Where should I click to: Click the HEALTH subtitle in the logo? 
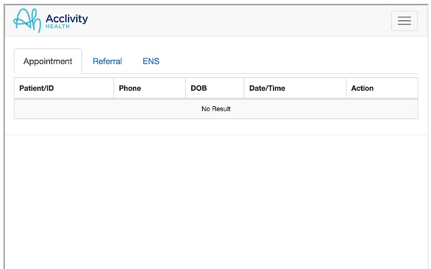click(x=57, y=26)
